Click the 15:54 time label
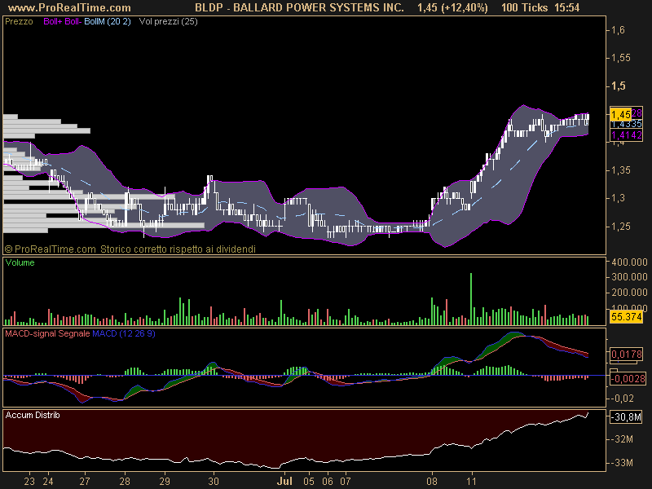The width and height of the screenshot is (652, 489). point(566,7)
